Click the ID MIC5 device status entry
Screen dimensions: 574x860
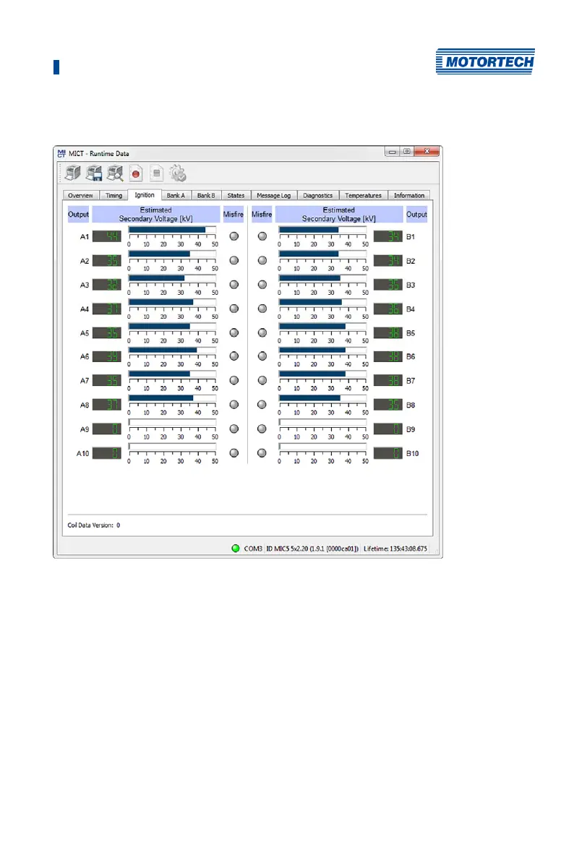click(x=312, y=549)
